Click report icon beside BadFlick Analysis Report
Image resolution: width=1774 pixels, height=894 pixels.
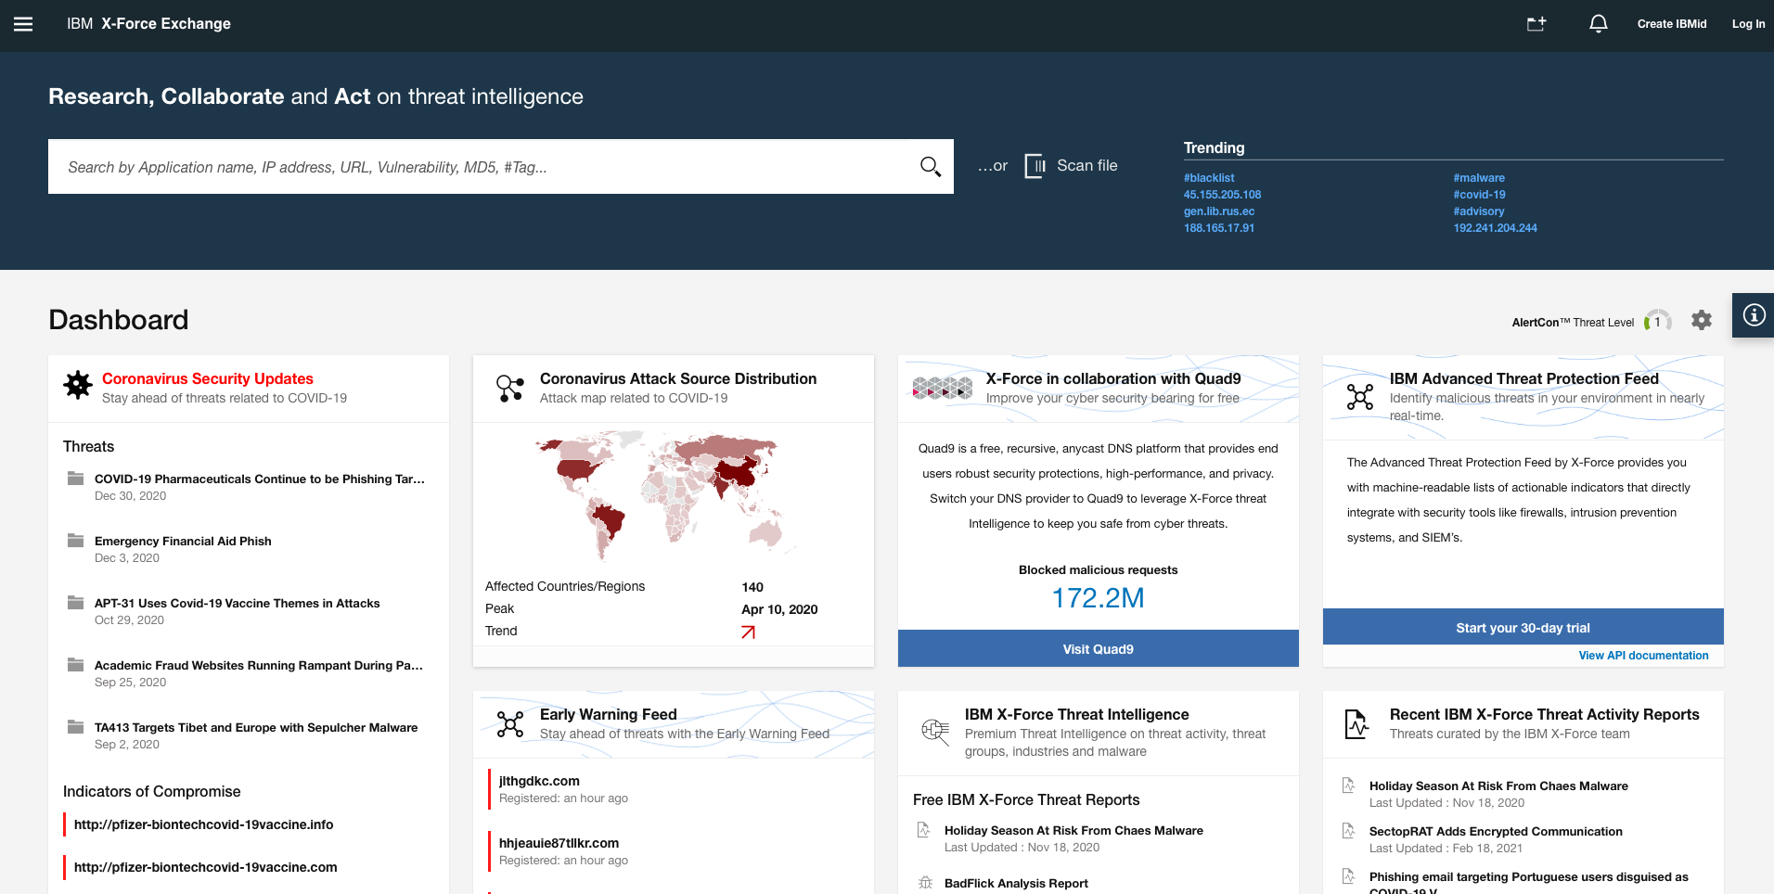pos(925,883)
